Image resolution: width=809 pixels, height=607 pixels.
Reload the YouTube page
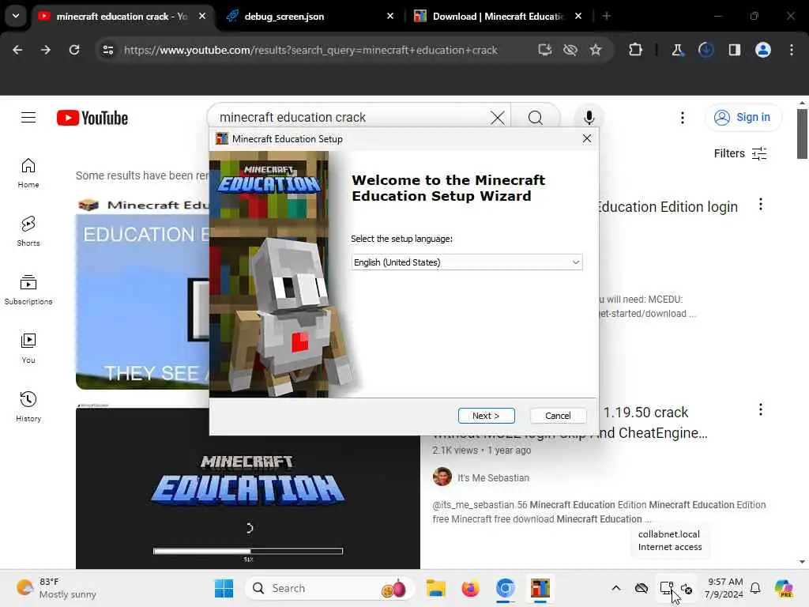pos(74,50)
